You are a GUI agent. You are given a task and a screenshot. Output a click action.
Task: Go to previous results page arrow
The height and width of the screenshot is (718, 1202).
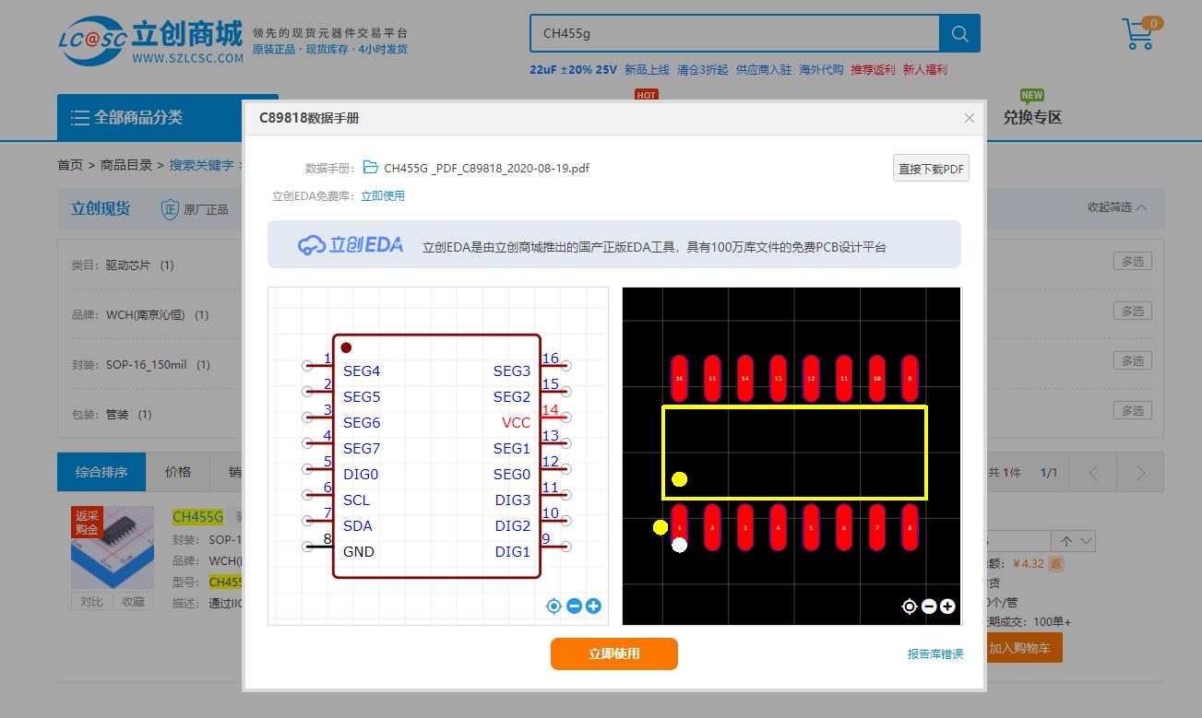(1093, 473)
